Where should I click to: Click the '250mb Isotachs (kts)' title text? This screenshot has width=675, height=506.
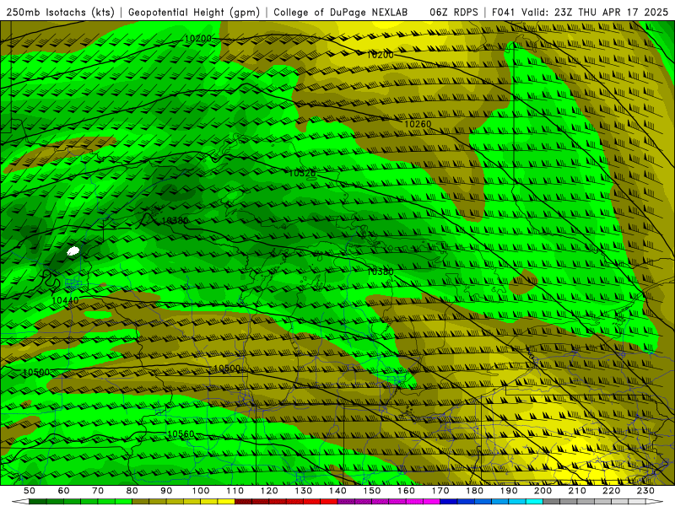[61, 12]
